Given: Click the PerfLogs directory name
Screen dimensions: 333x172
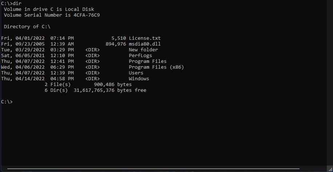Looking at the screenshot, I should pos(140,56).
